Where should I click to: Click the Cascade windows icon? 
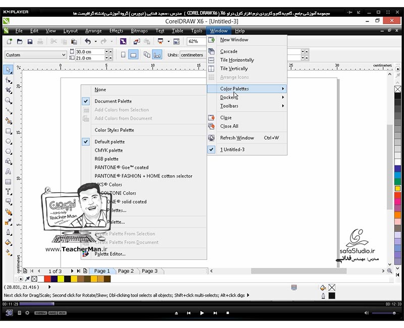tap(211, 51)
